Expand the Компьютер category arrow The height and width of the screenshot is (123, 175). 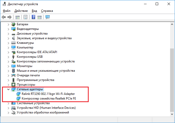[x=8, y=48]
